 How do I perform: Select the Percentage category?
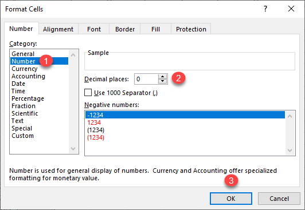tap(40, 98)
